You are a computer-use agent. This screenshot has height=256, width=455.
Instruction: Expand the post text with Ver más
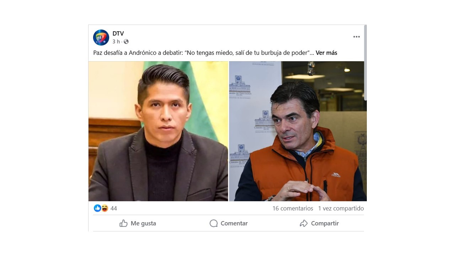click(x=326, y=53)
